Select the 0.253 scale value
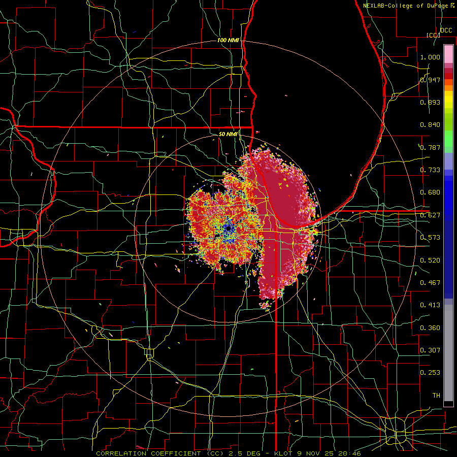 click(430, 373)
